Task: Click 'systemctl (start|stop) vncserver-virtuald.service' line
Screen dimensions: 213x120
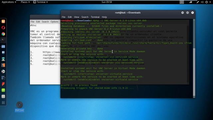Action: [98, 74]
